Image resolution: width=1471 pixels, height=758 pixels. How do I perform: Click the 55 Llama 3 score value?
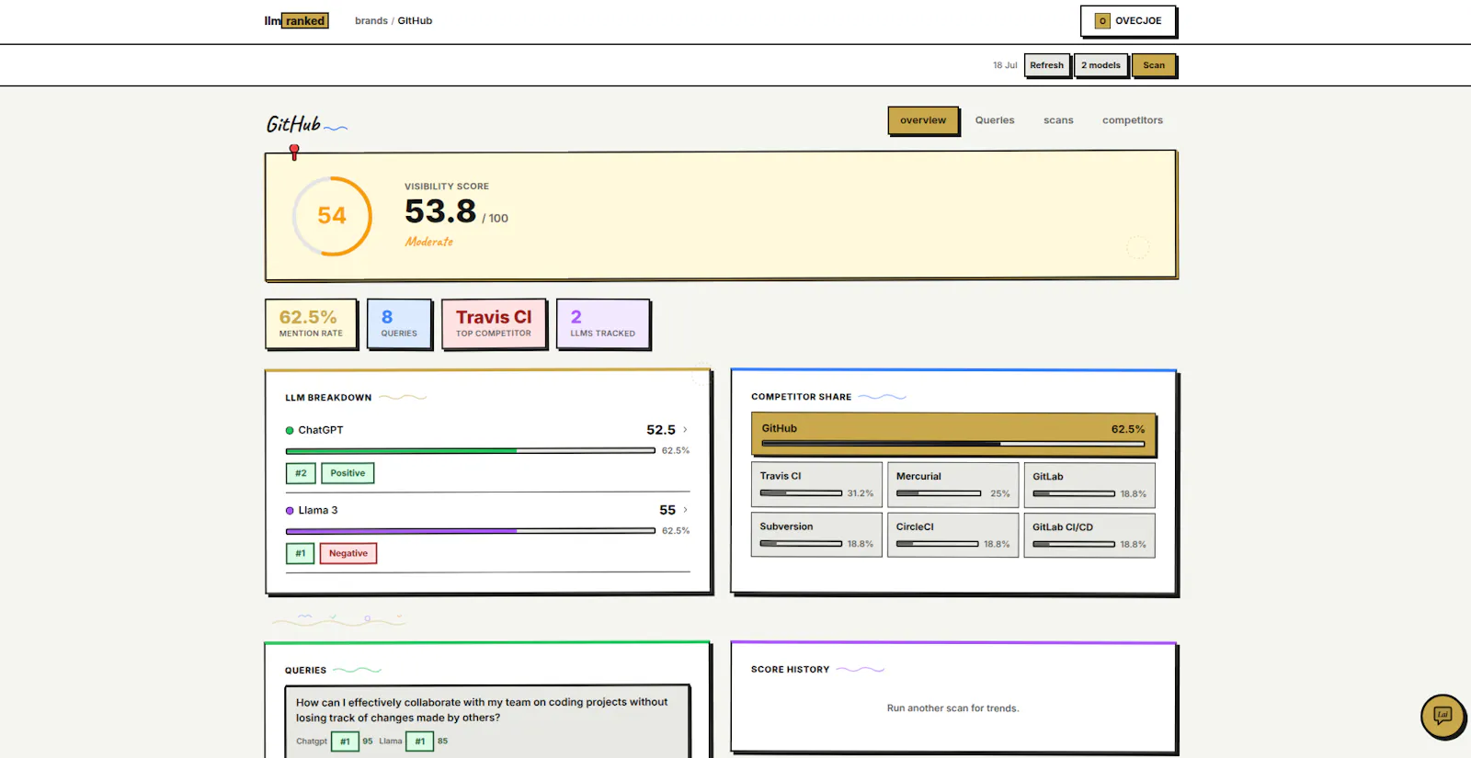point(667,510)
